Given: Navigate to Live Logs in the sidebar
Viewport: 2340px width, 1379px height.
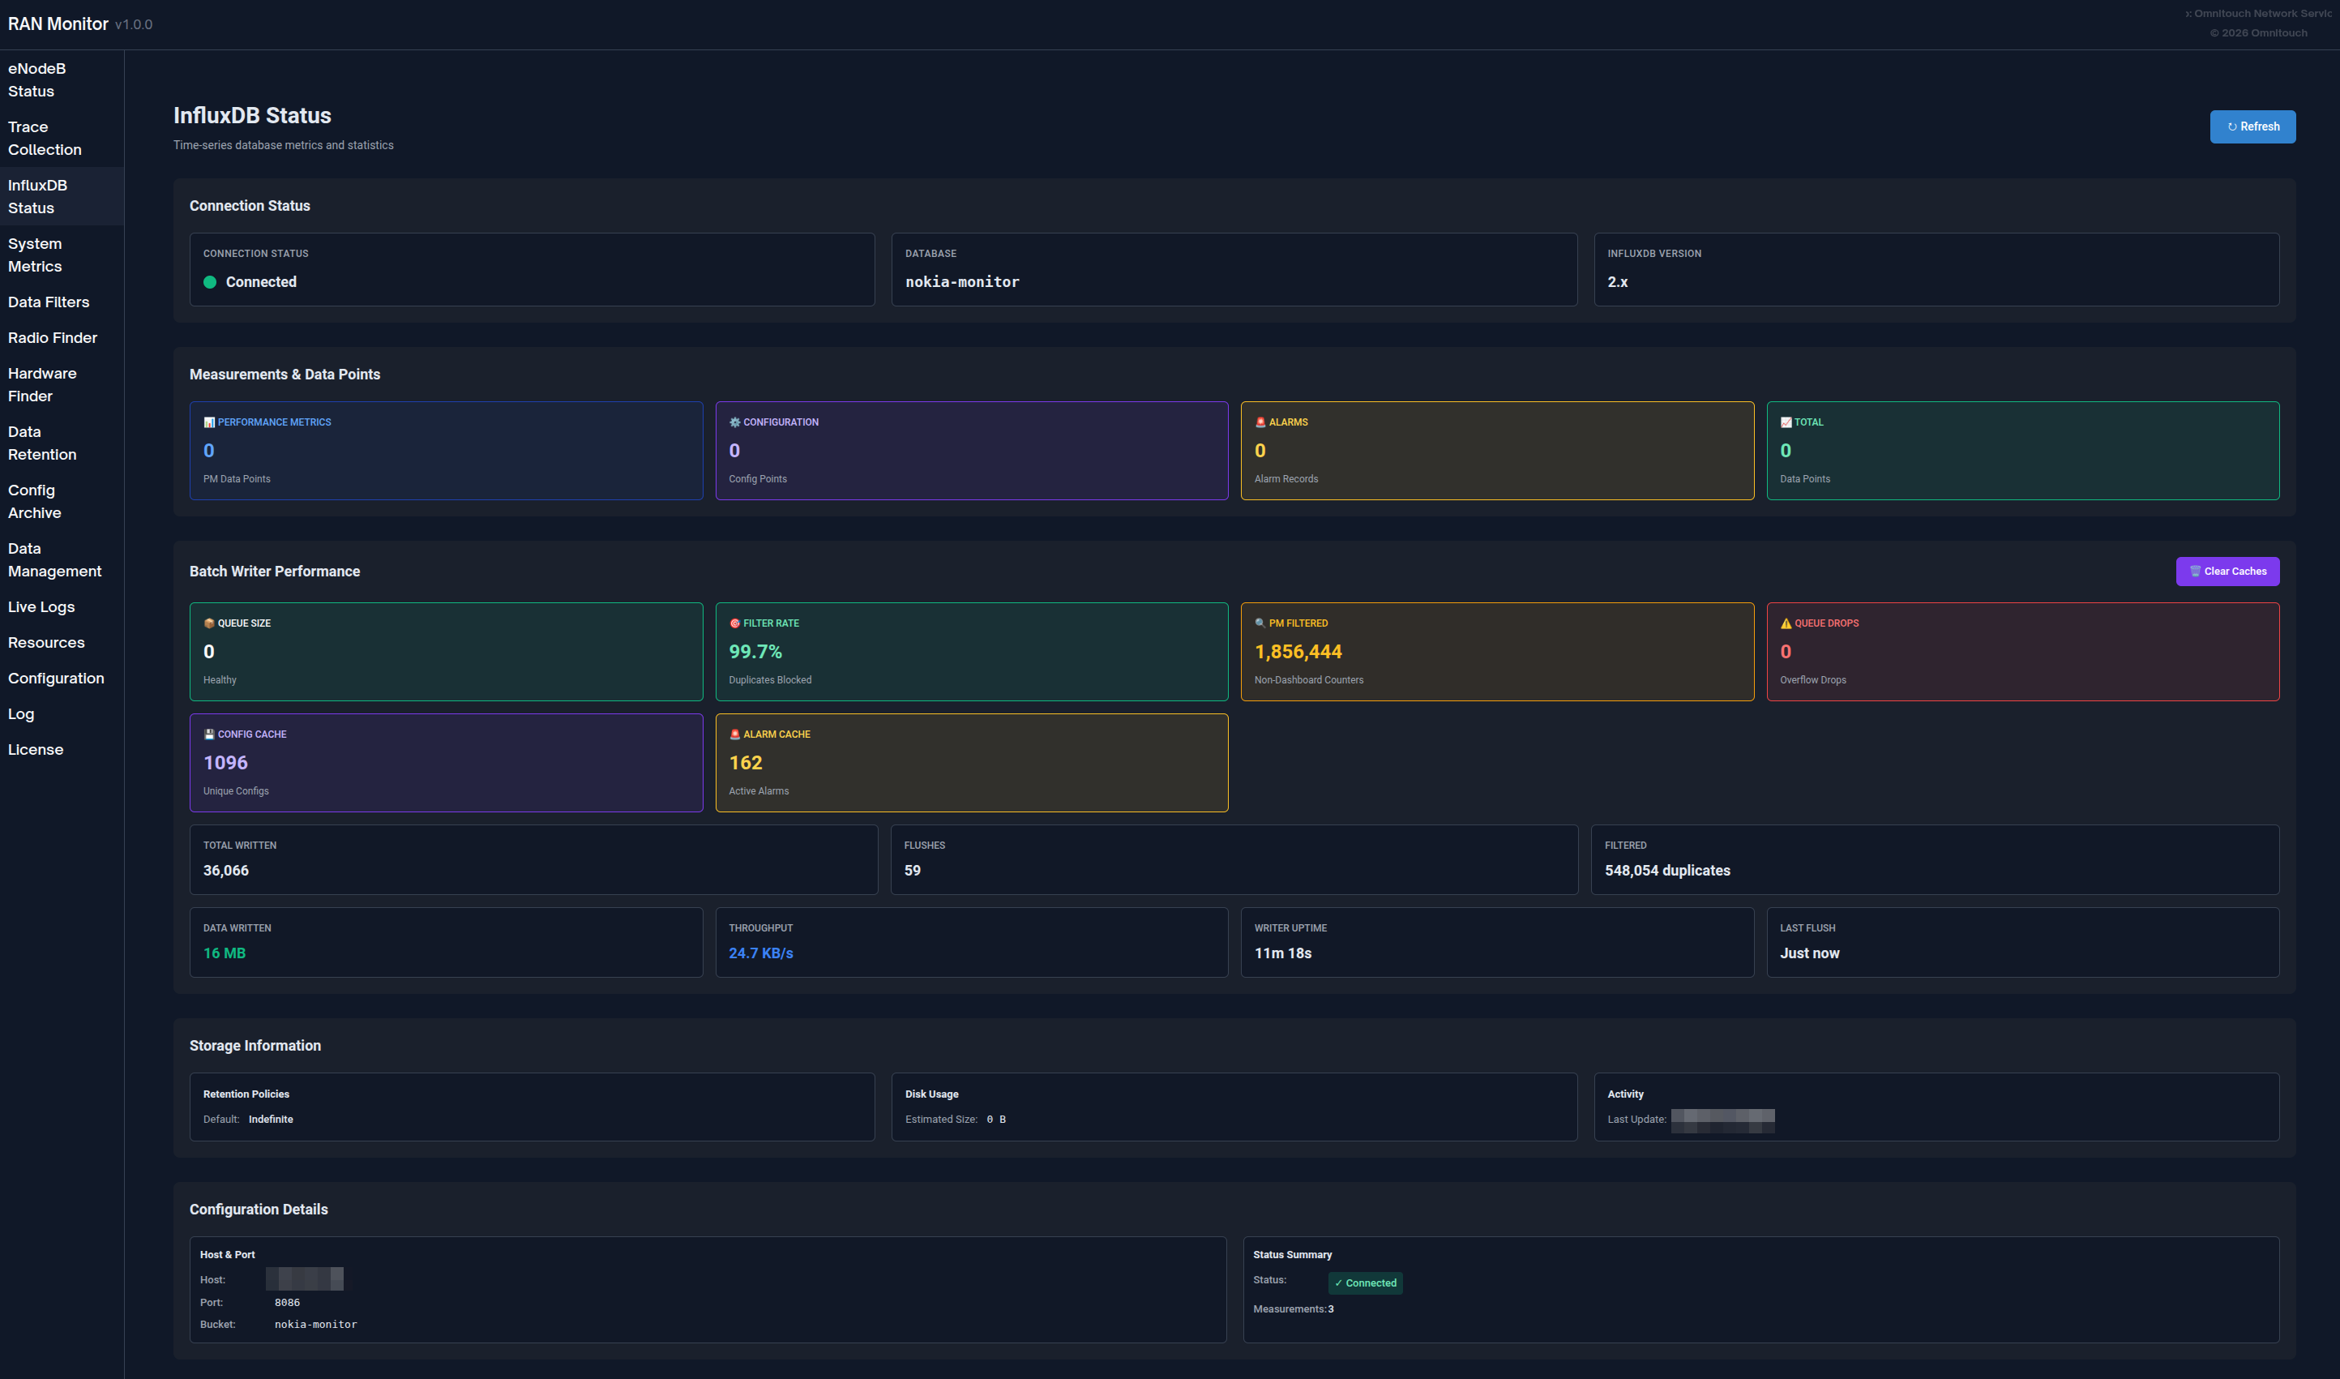Looking at the screenshot, I should [x=41, y=606].
